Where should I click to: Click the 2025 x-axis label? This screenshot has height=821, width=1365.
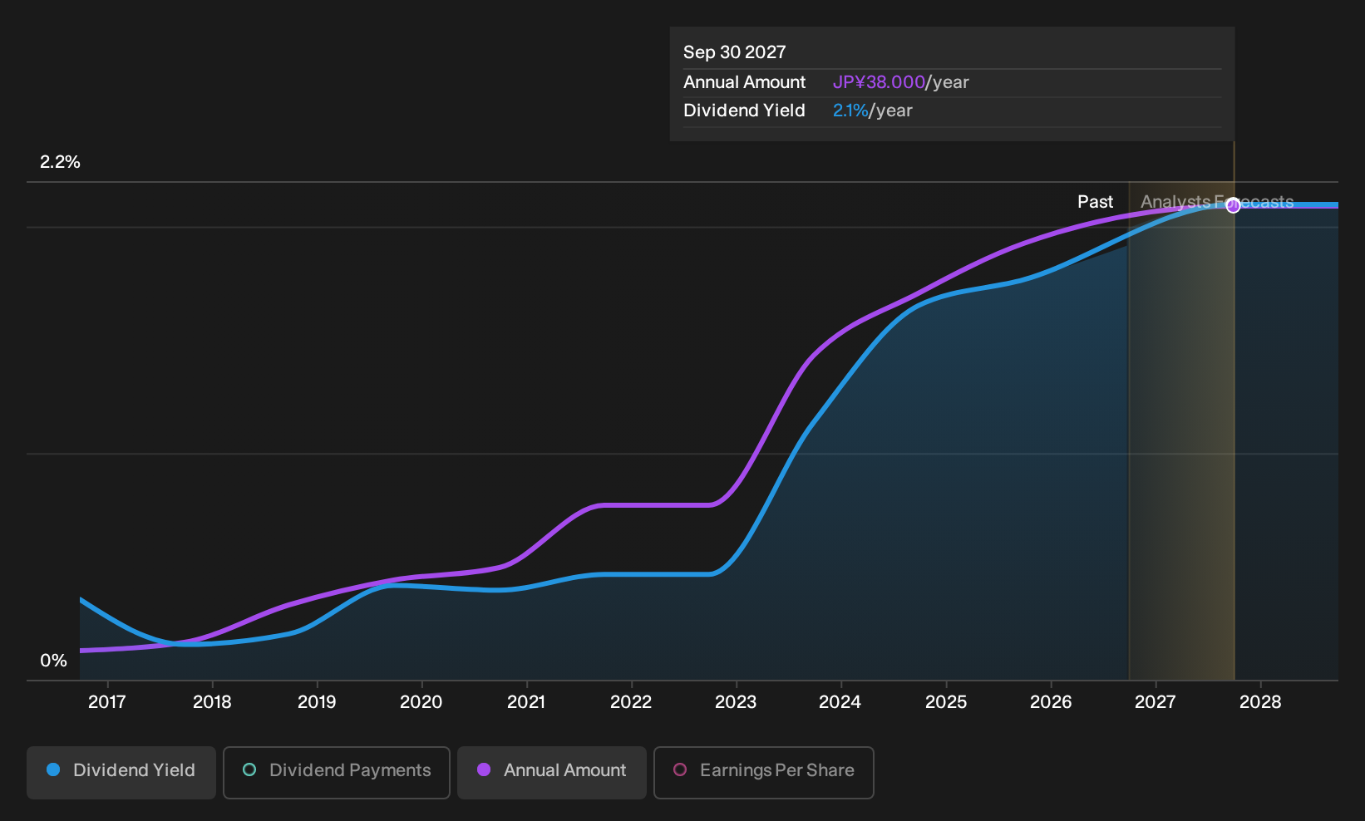pos(946,702)
